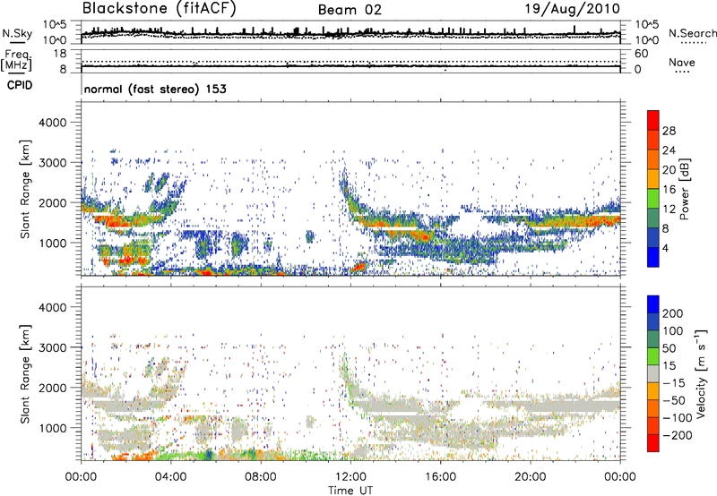
Task: Click the left '10^5' noise axis tick
Action: 55,25
